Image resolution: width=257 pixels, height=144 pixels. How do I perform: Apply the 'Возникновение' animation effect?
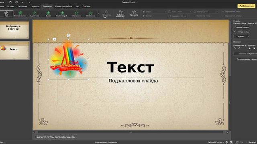click(x=20, y=14)
